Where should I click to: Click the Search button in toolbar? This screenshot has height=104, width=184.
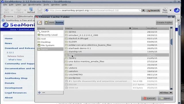click(153, 10)
